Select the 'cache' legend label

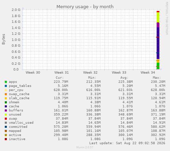coord(14,106)
